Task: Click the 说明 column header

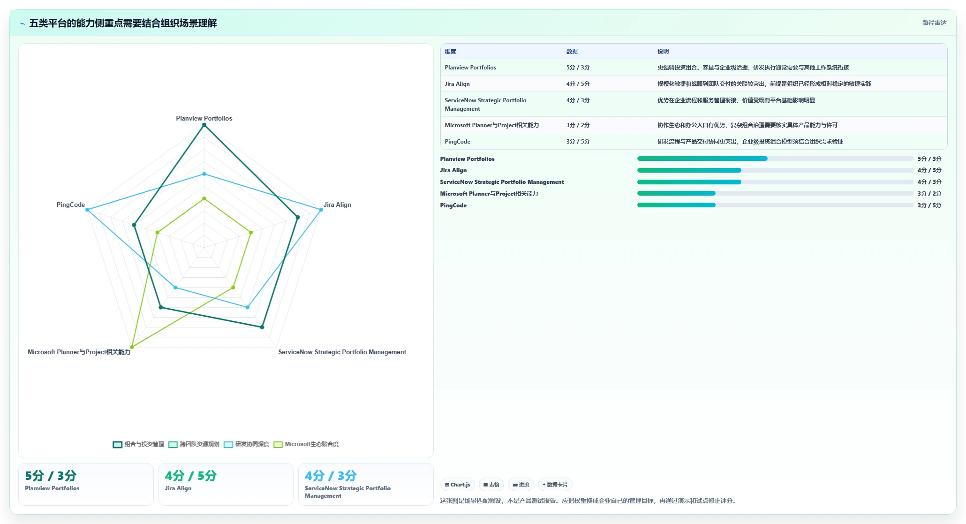Action: point(663,52)
